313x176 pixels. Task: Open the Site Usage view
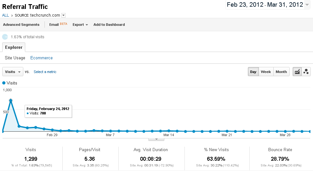(15, 58)
